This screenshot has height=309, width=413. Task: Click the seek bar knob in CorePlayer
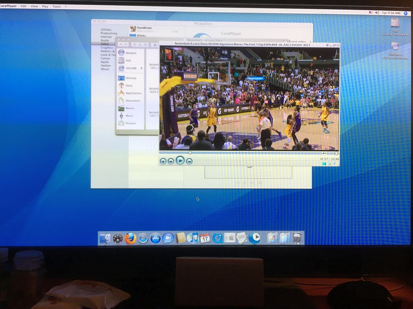[190, 152]
